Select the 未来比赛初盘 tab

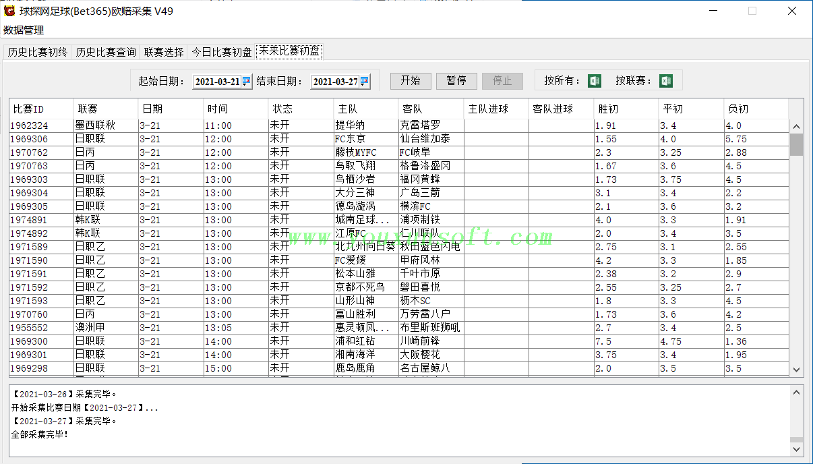click(289, 51)
